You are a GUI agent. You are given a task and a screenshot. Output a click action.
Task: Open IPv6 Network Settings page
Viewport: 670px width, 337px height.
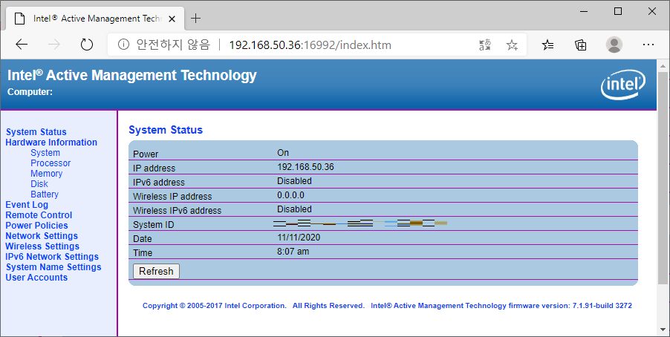pos(52,257)
